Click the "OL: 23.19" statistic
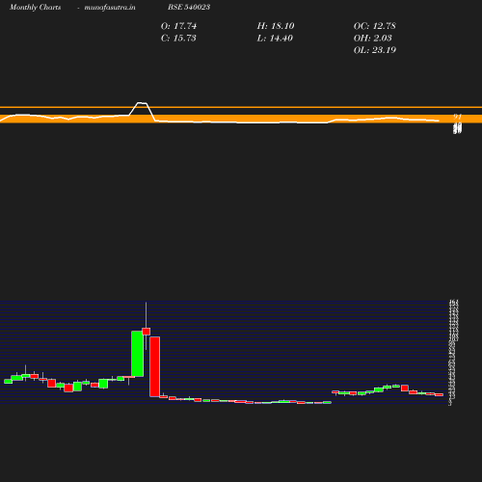The image size is (482, 482). click(x=374, y=50)
